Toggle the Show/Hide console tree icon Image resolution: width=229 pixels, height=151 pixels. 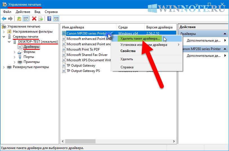click(26, 19)
